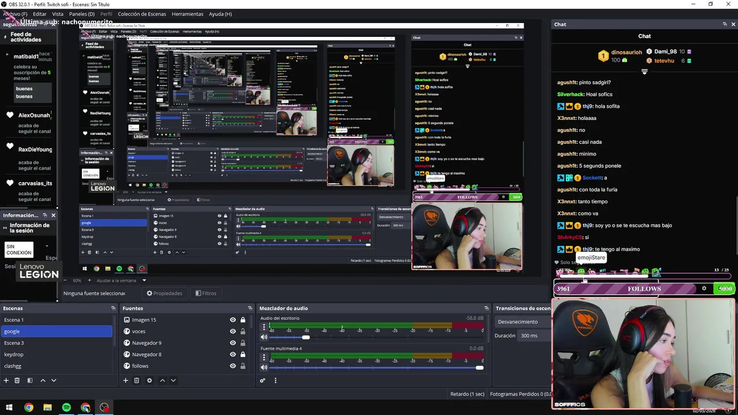Open Spotify from the taskbar
This screenshot has width=738, height=415.
click(66, 408)
